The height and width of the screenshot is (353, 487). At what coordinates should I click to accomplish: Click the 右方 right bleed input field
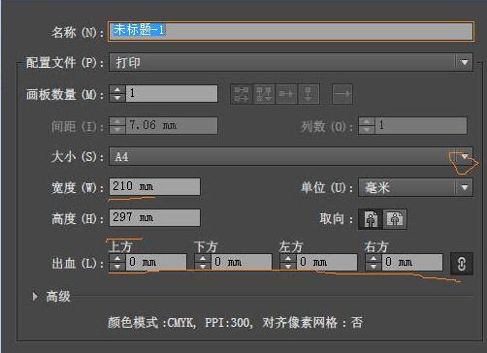tap(412, 262)
